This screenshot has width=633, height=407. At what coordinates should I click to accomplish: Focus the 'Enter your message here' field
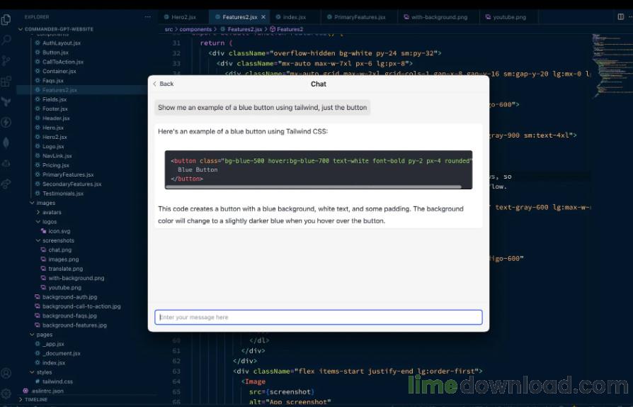[318, 317]
